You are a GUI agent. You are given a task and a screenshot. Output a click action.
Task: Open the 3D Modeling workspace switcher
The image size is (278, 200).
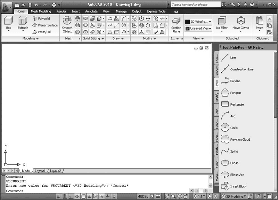233,196
